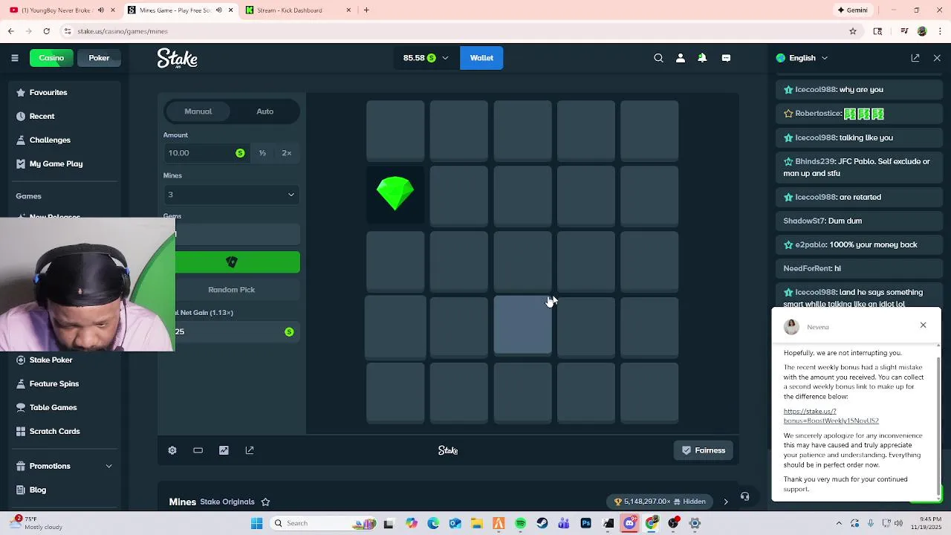This screenshot has height=535, width=951.
Task: Toggle theatre mode rectangle icon
Action: (x=198, y=450)
